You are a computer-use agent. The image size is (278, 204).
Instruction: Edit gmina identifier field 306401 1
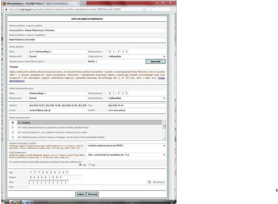(116, 61)
